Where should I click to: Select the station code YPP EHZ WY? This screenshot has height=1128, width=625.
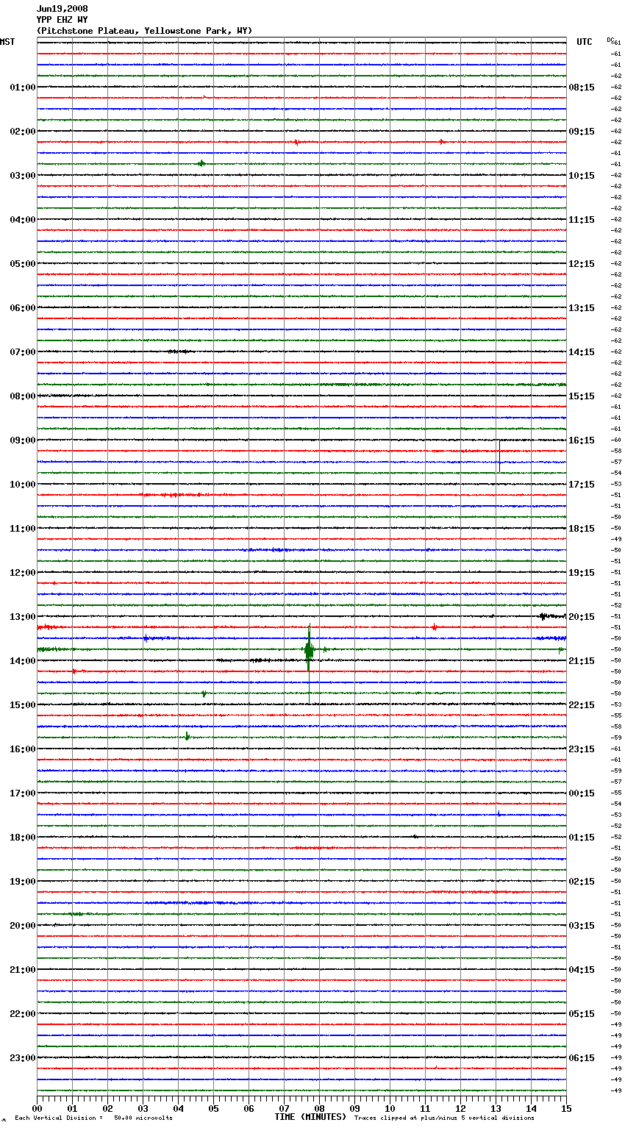tap(63, 20)
